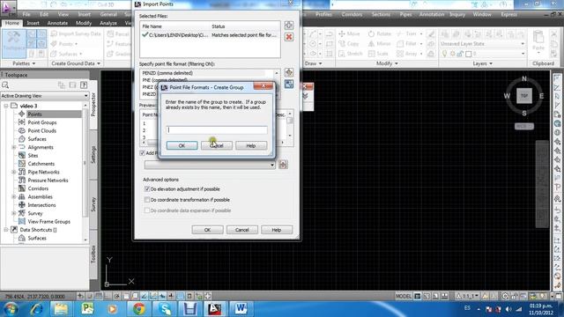Remove selected file with red X icon

click(x=288, y=37)
